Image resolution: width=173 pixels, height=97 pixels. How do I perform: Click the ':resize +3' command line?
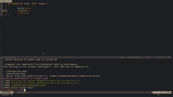6,95
